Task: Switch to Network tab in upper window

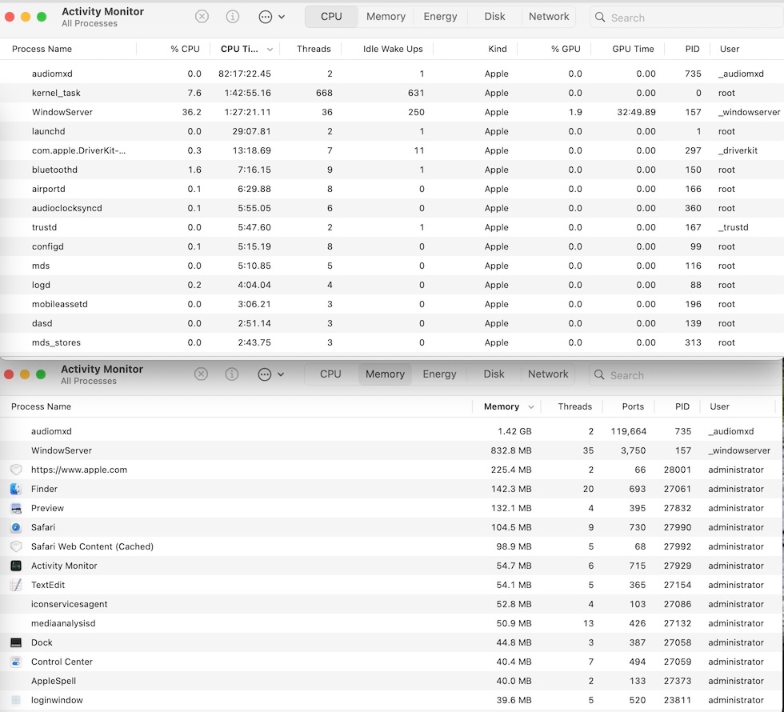Action: pos(549,17)
